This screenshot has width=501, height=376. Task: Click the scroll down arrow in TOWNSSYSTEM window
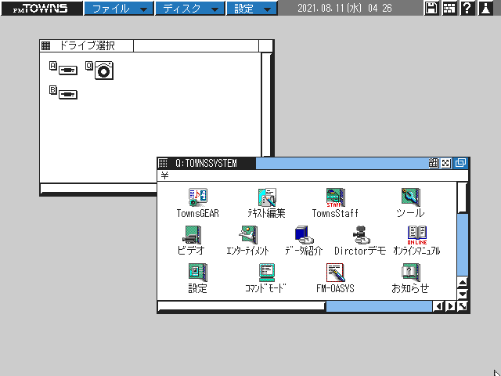pyautogui.click(x=463, y=294)
